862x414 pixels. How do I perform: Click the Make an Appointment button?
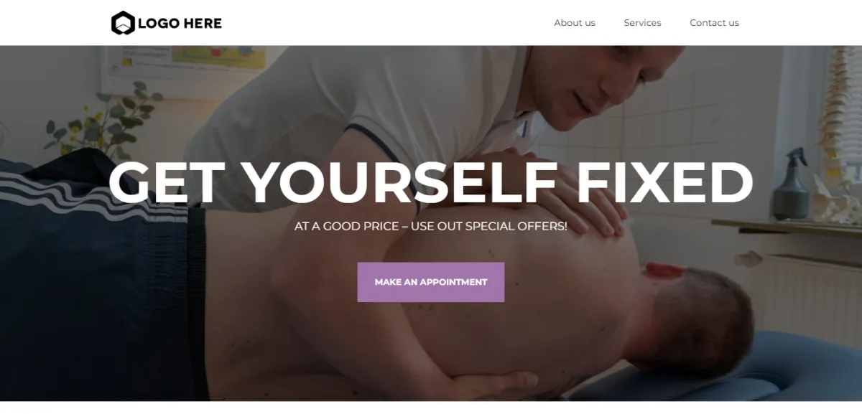[431, 282]
